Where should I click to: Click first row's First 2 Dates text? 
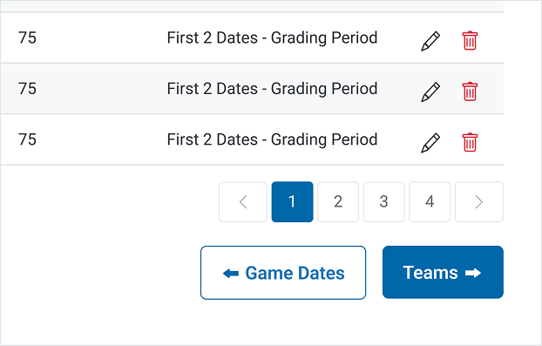[x=213, y=37]
